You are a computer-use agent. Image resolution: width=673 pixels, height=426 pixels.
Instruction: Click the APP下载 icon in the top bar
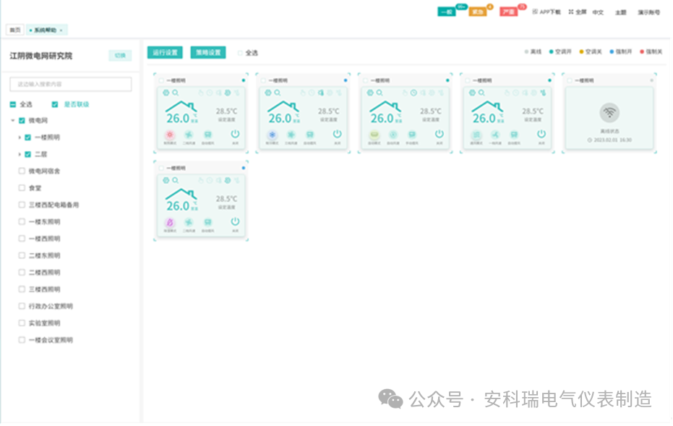click(535, 11)
